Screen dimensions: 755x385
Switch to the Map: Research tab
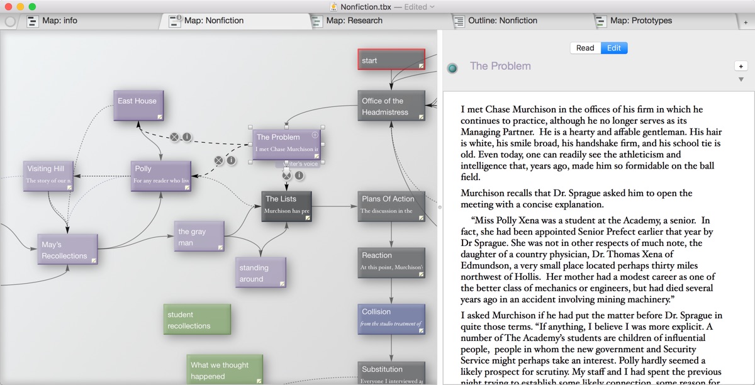pyautogui.click(x=354, y=21)
